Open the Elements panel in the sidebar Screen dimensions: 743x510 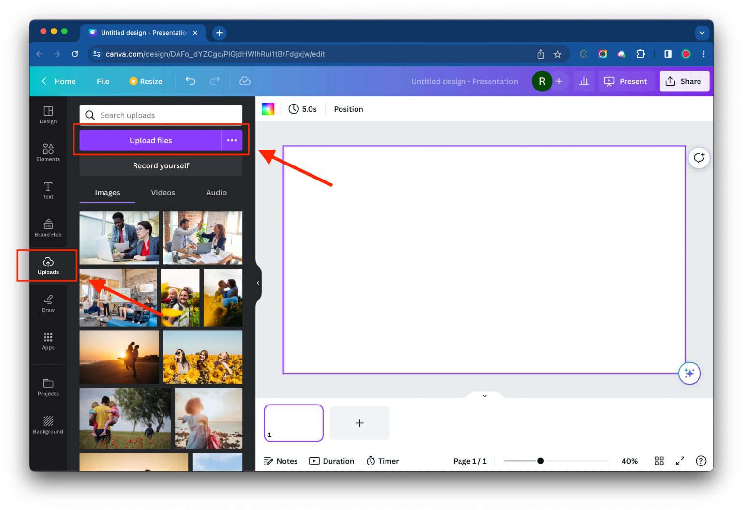tap(47, 152)
